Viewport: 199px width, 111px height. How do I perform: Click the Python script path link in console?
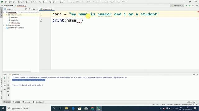[100, 77]
